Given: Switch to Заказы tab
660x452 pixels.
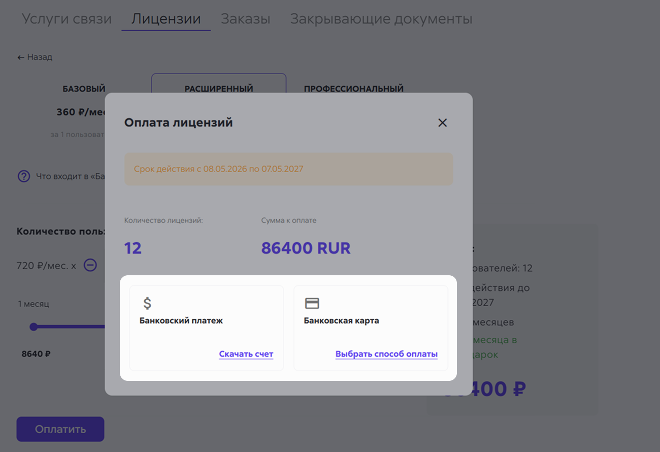Looking at the screenshot, I should 245,19.
